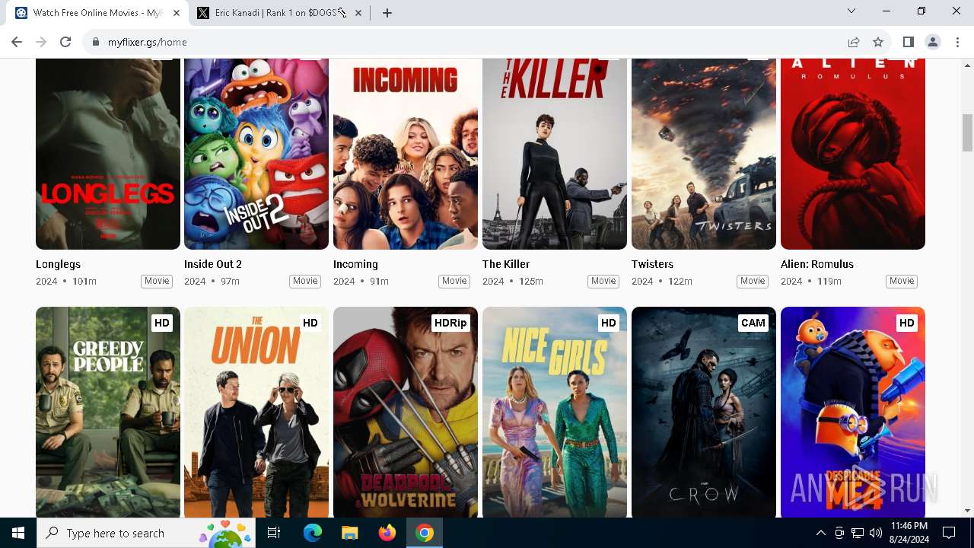This screenshot has width=974, height=548.
Task: Click the site info lock icon
Action: [95, 42]
